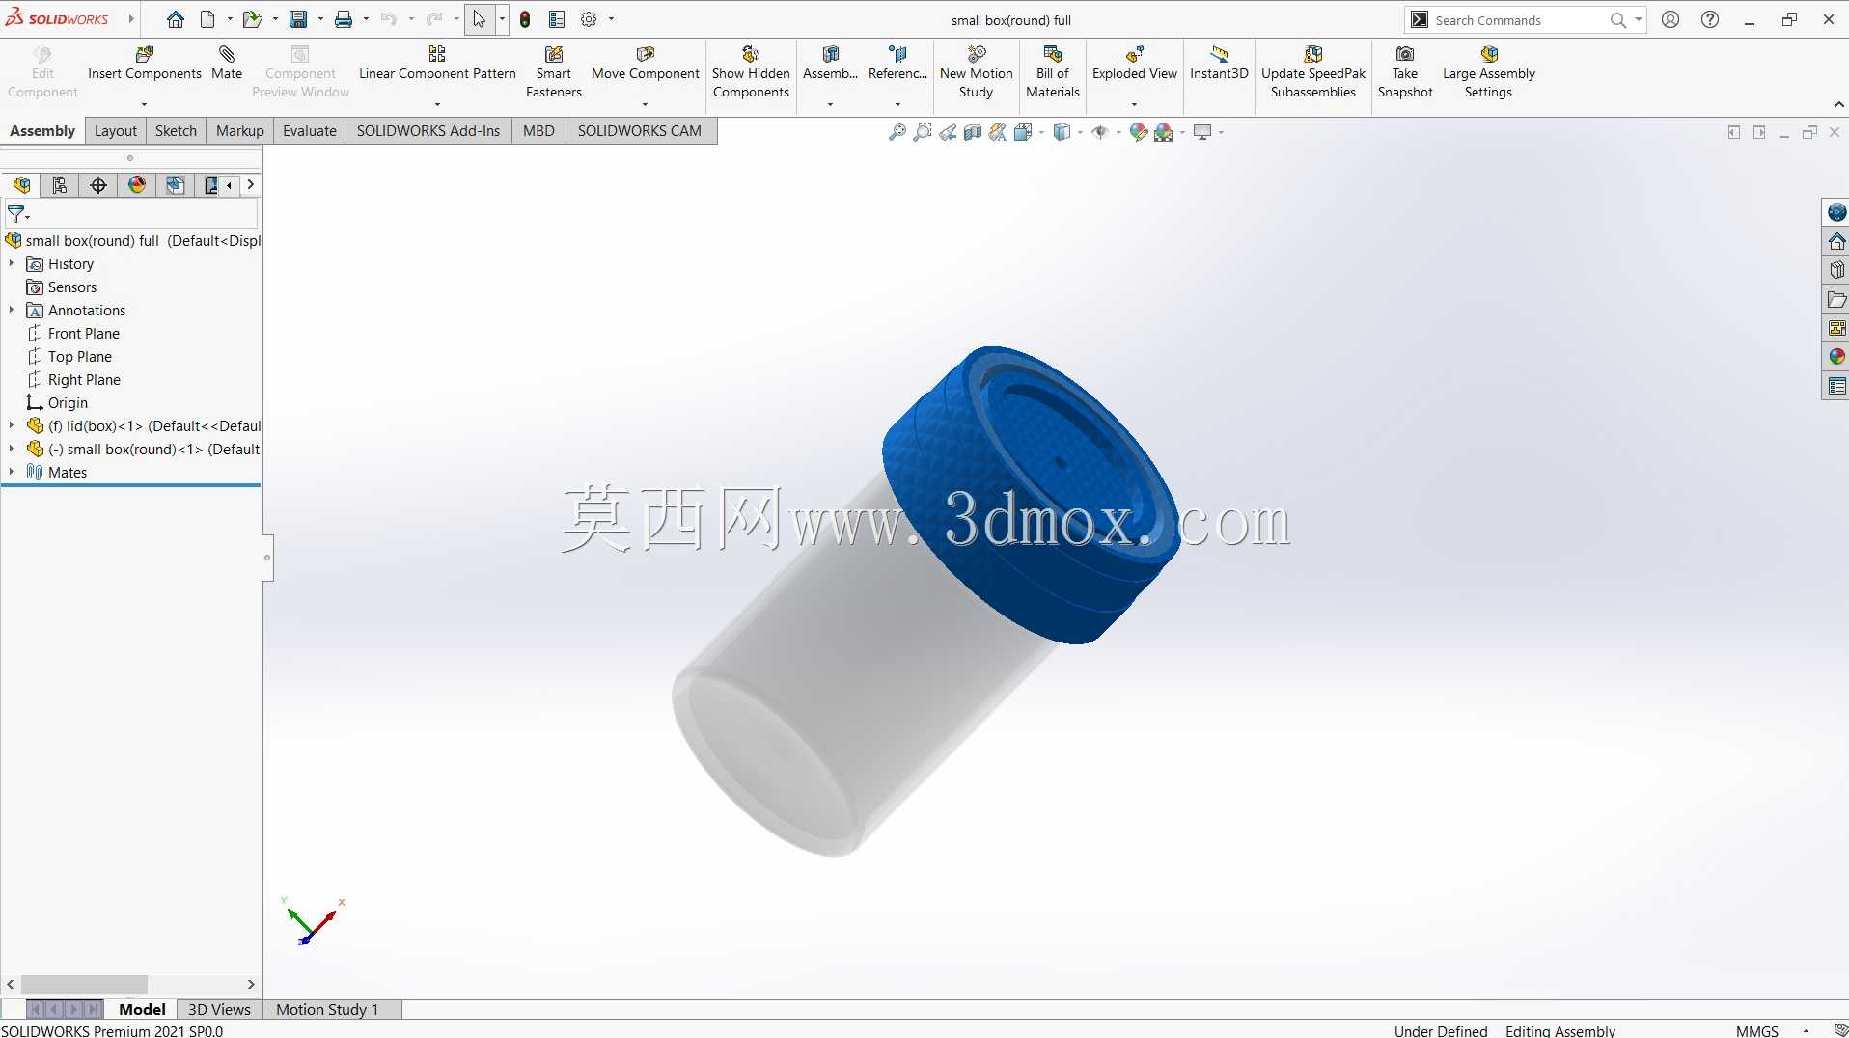
Task: Select Sensors in the feature tree
Action: [x=72, y=287]
